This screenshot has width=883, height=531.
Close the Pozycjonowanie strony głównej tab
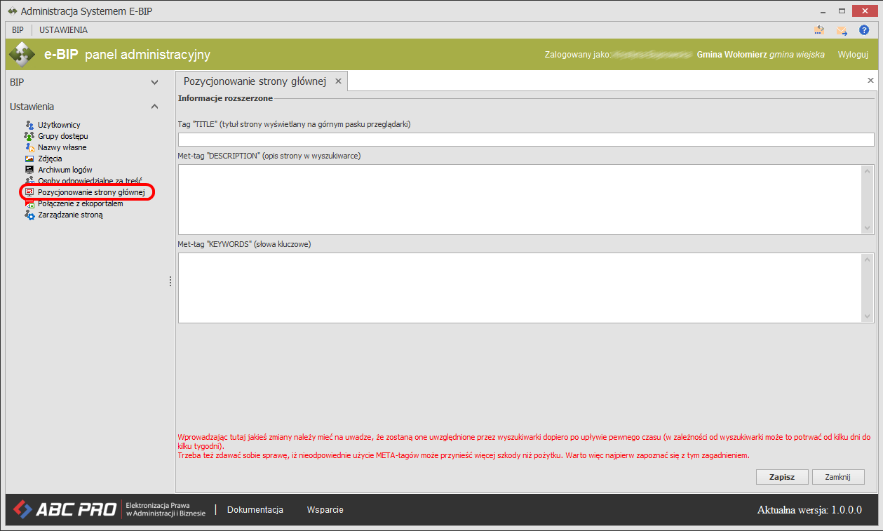[338, 81]
